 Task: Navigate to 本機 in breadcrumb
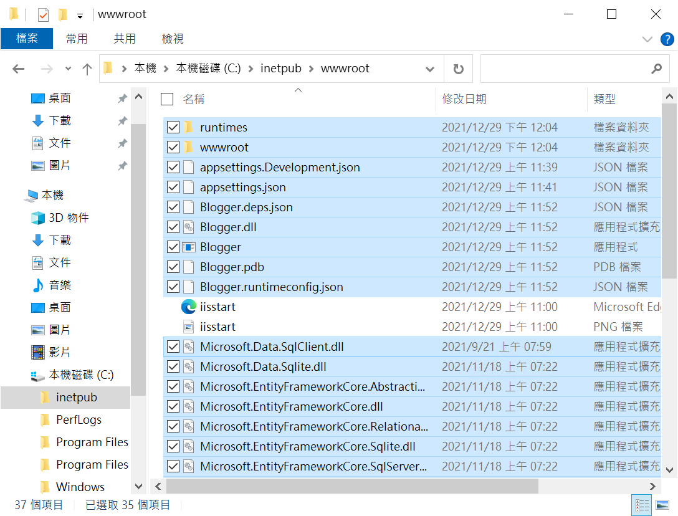pos(145,69)
